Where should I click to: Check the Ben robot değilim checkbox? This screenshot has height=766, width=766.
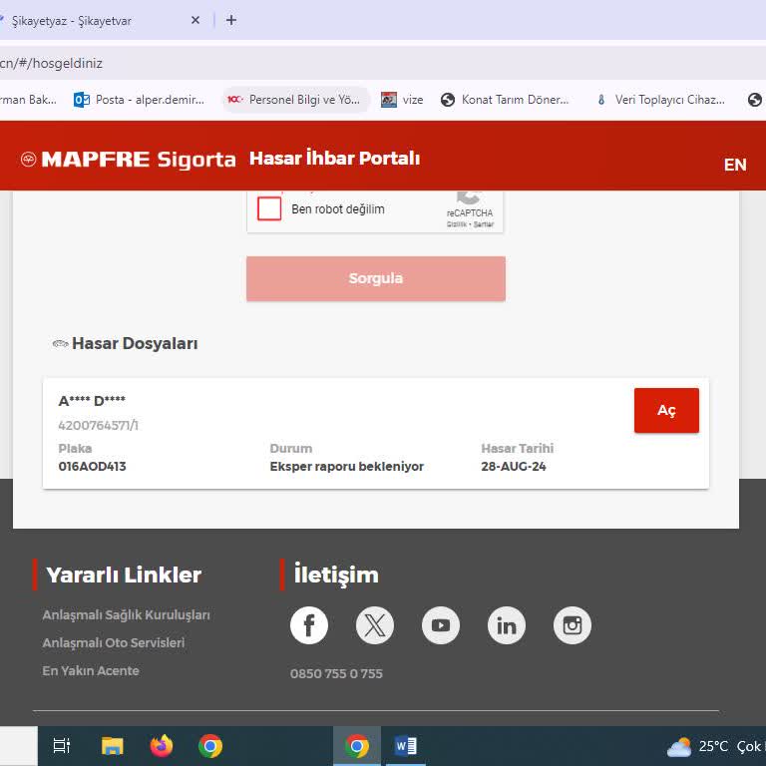click(269, 209)
